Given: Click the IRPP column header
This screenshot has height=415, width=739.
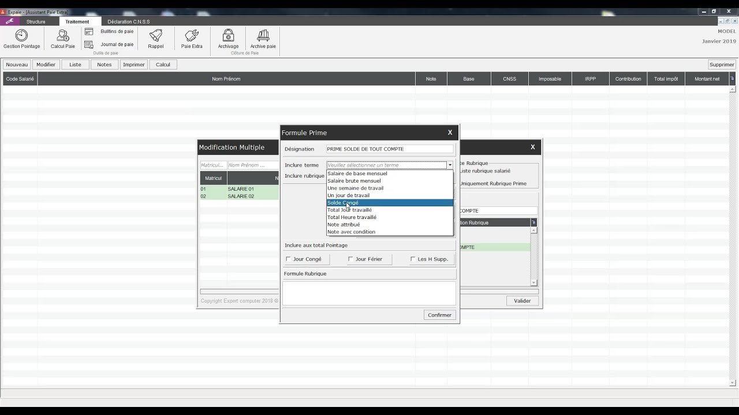Looking at the screenshot, I should tap(590, 79).
